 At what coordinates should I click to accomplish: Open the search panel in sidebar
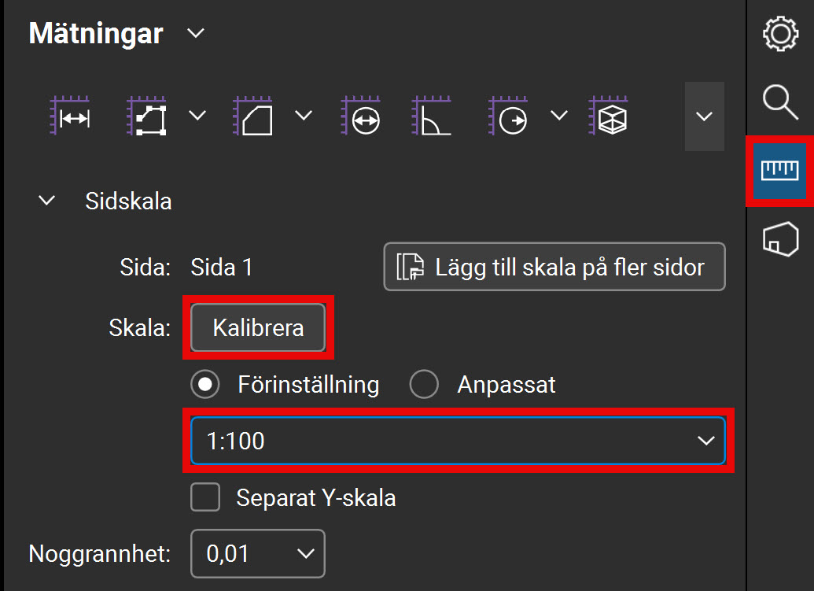780,102
